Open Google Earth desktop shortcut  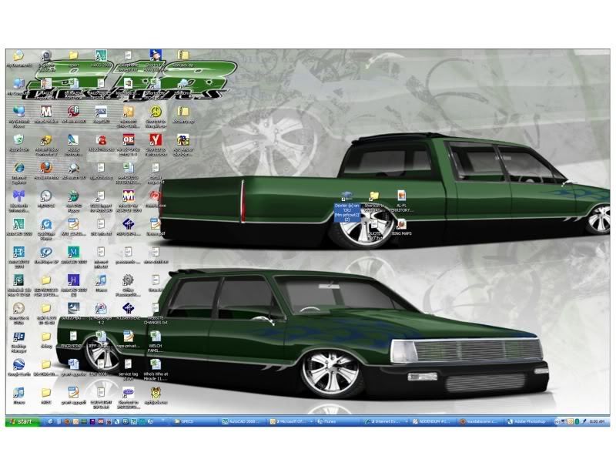[x=19, y=364]
